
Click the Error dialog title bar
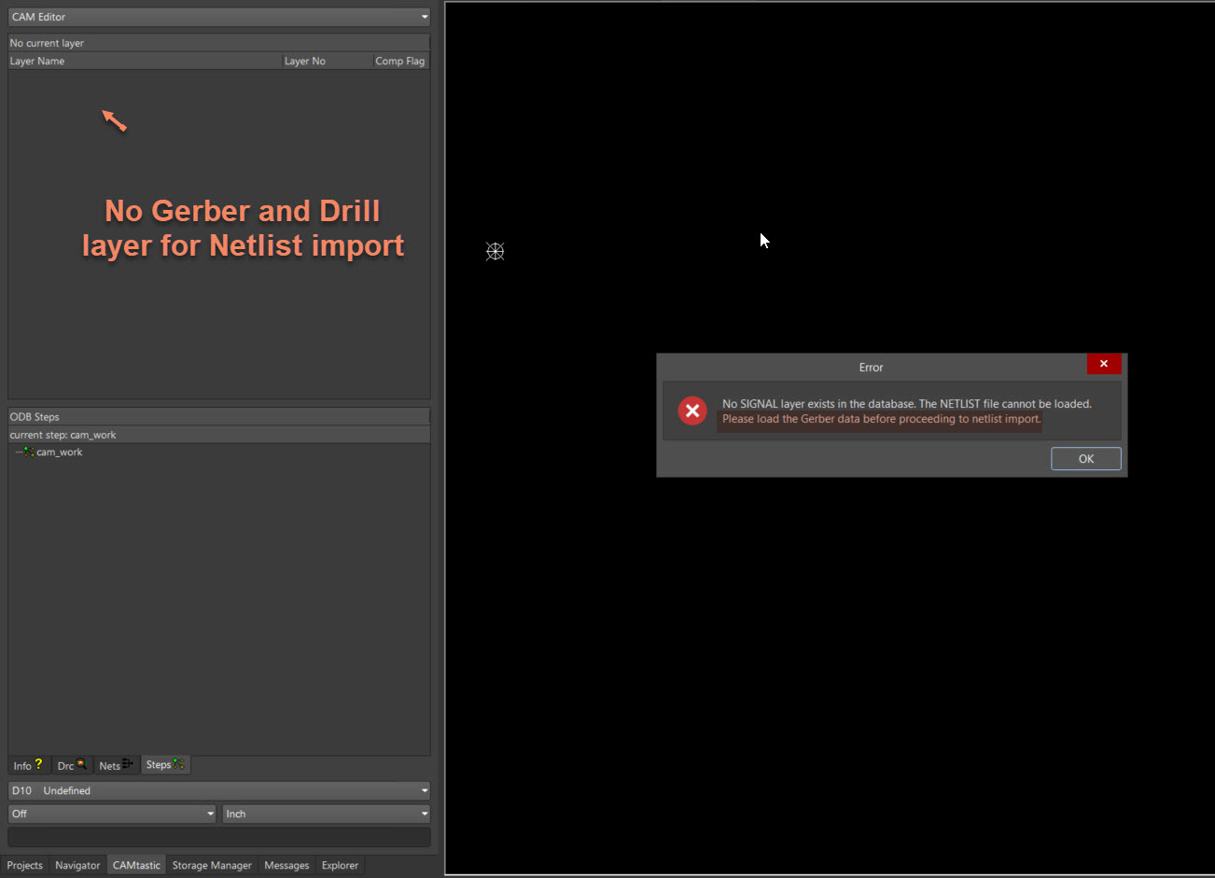[x=872, y=367]
